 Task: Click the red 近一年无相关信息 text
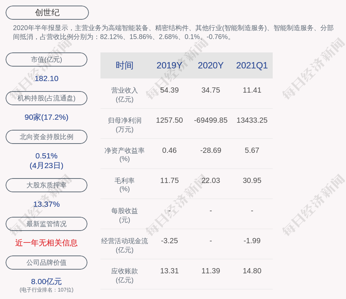[47, 243]
